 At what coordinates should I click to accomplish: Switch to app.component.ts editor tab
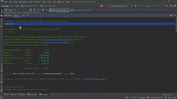pyautogui.click(x=59, y=10)
